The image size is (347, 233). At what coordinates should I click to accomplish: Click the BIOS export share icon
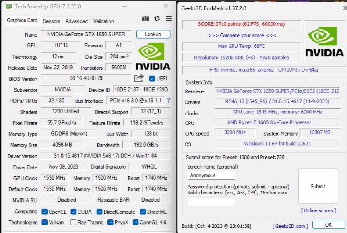click(139, 78)
